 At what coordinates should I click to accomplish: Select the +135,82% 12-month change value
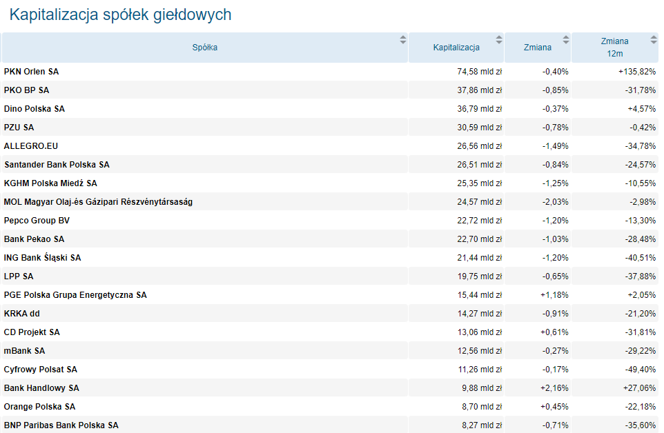[637, 72]
